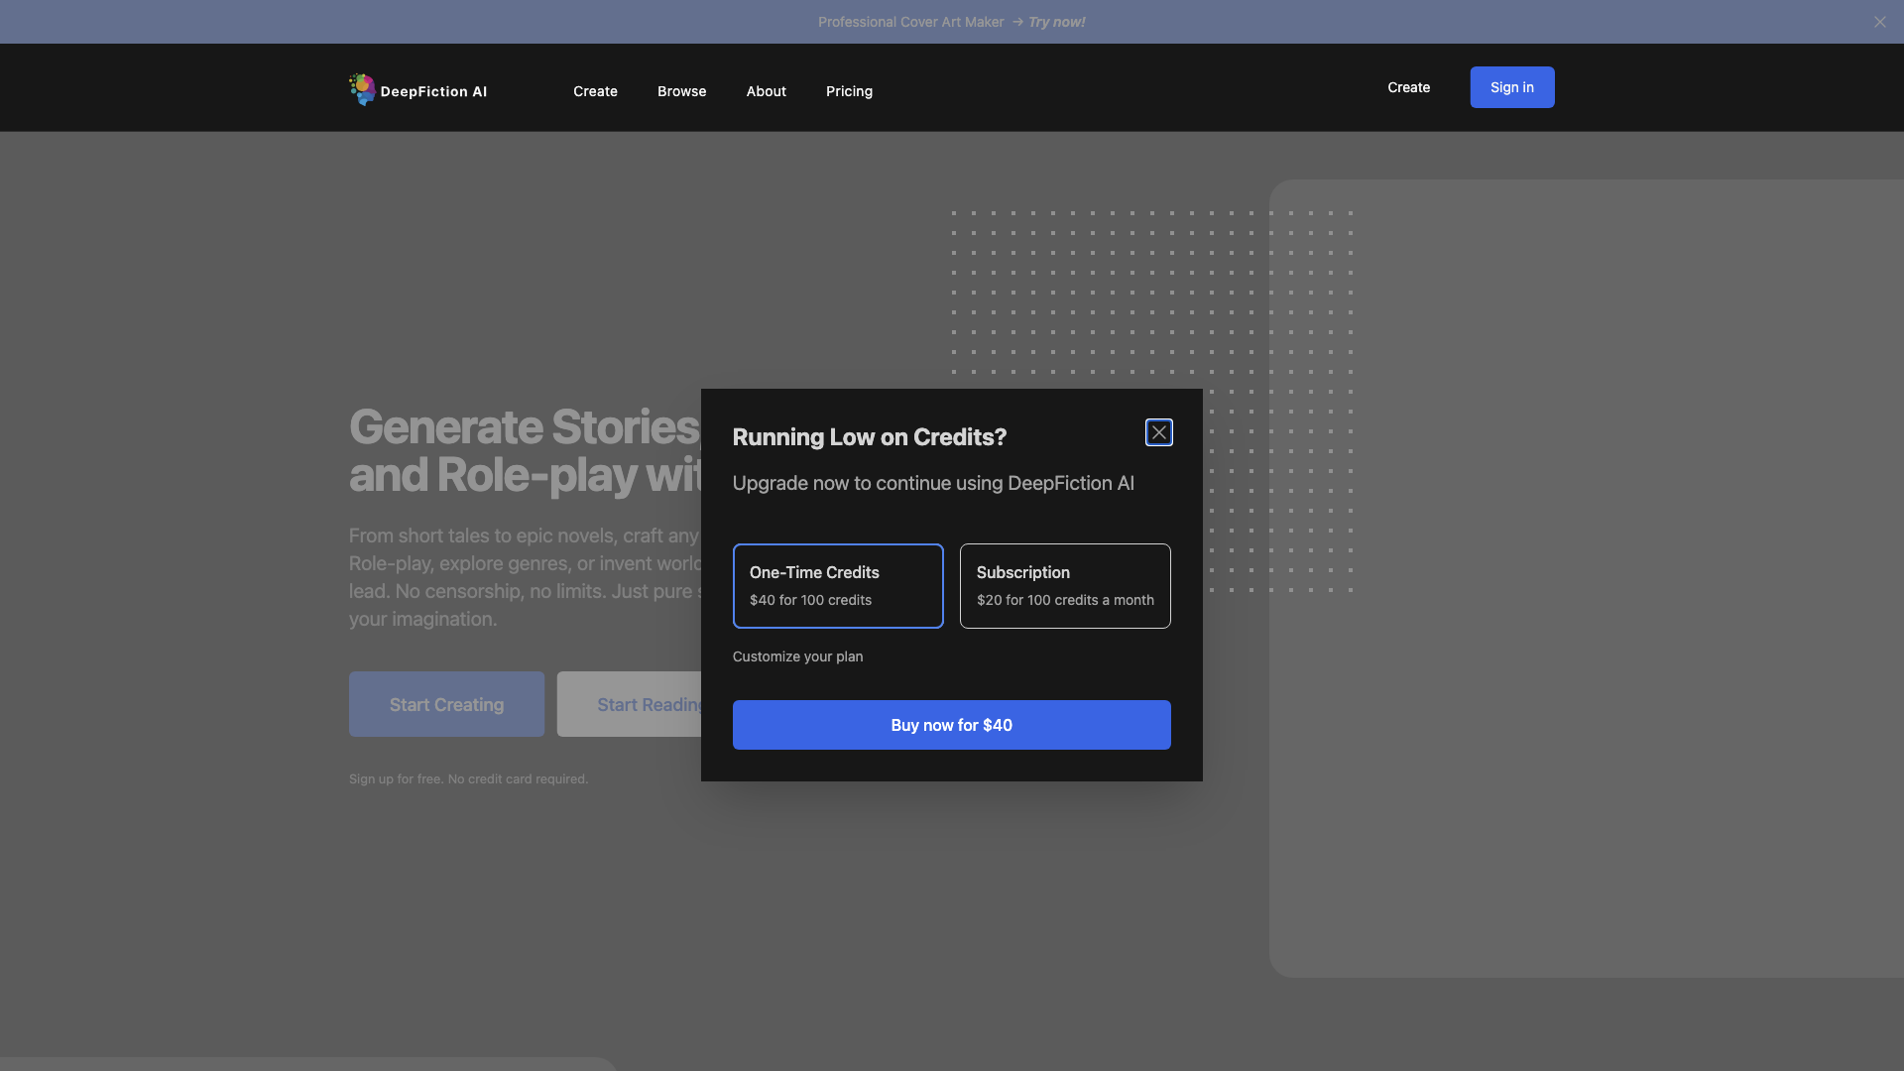
Task: Go to the About page
Action: coord(766,91)
